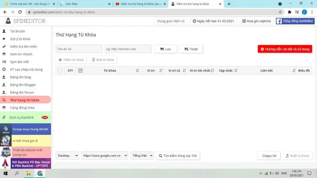The height and width of the screenshot is (178, 317).
Task: Click the Biểu đồ column header
Action: [x=304, y=71]
